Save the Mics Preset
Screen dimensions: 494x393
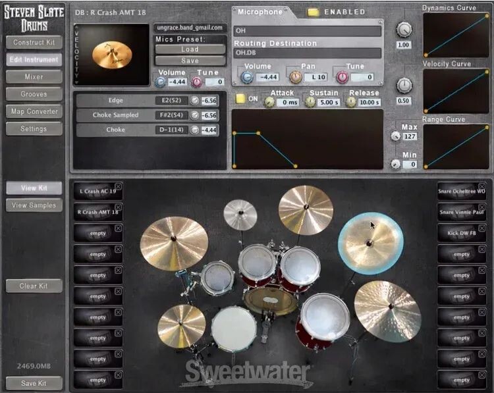tap(190, 61)
